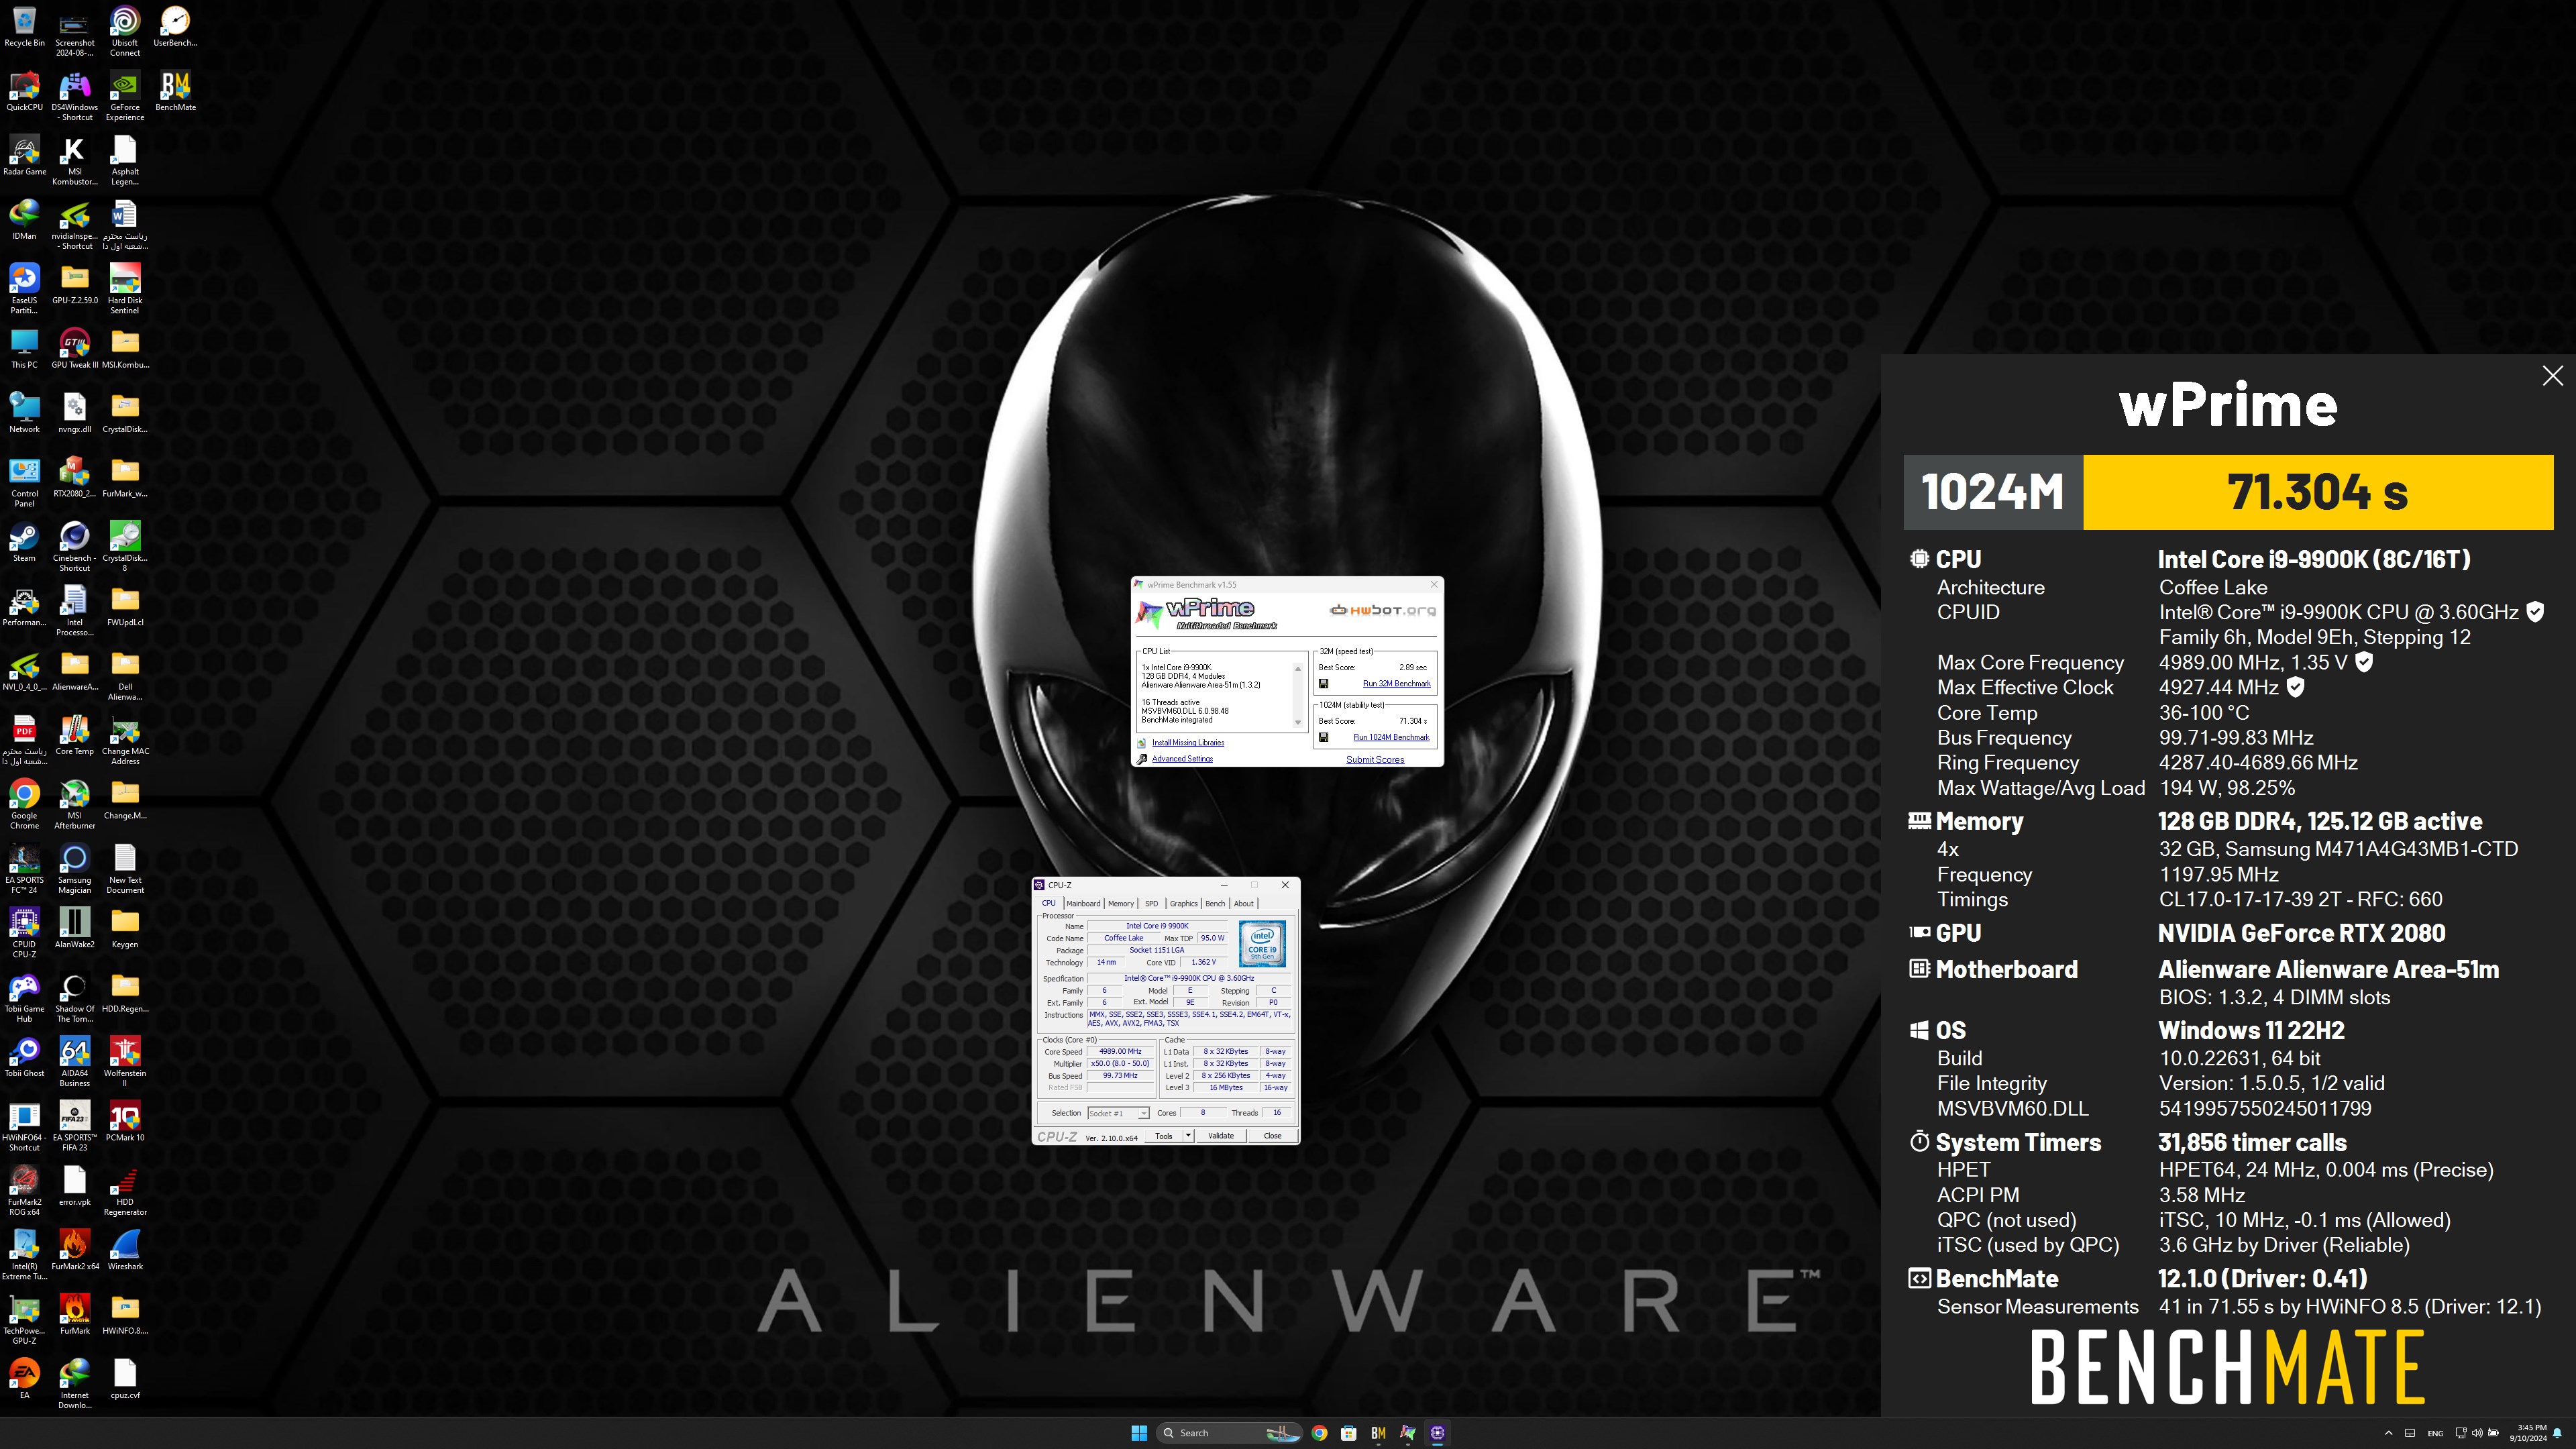Open the Socket #1 selection dropdown in CPU-Z
2576x1449 pixels.
[x=1118, y=1113]
